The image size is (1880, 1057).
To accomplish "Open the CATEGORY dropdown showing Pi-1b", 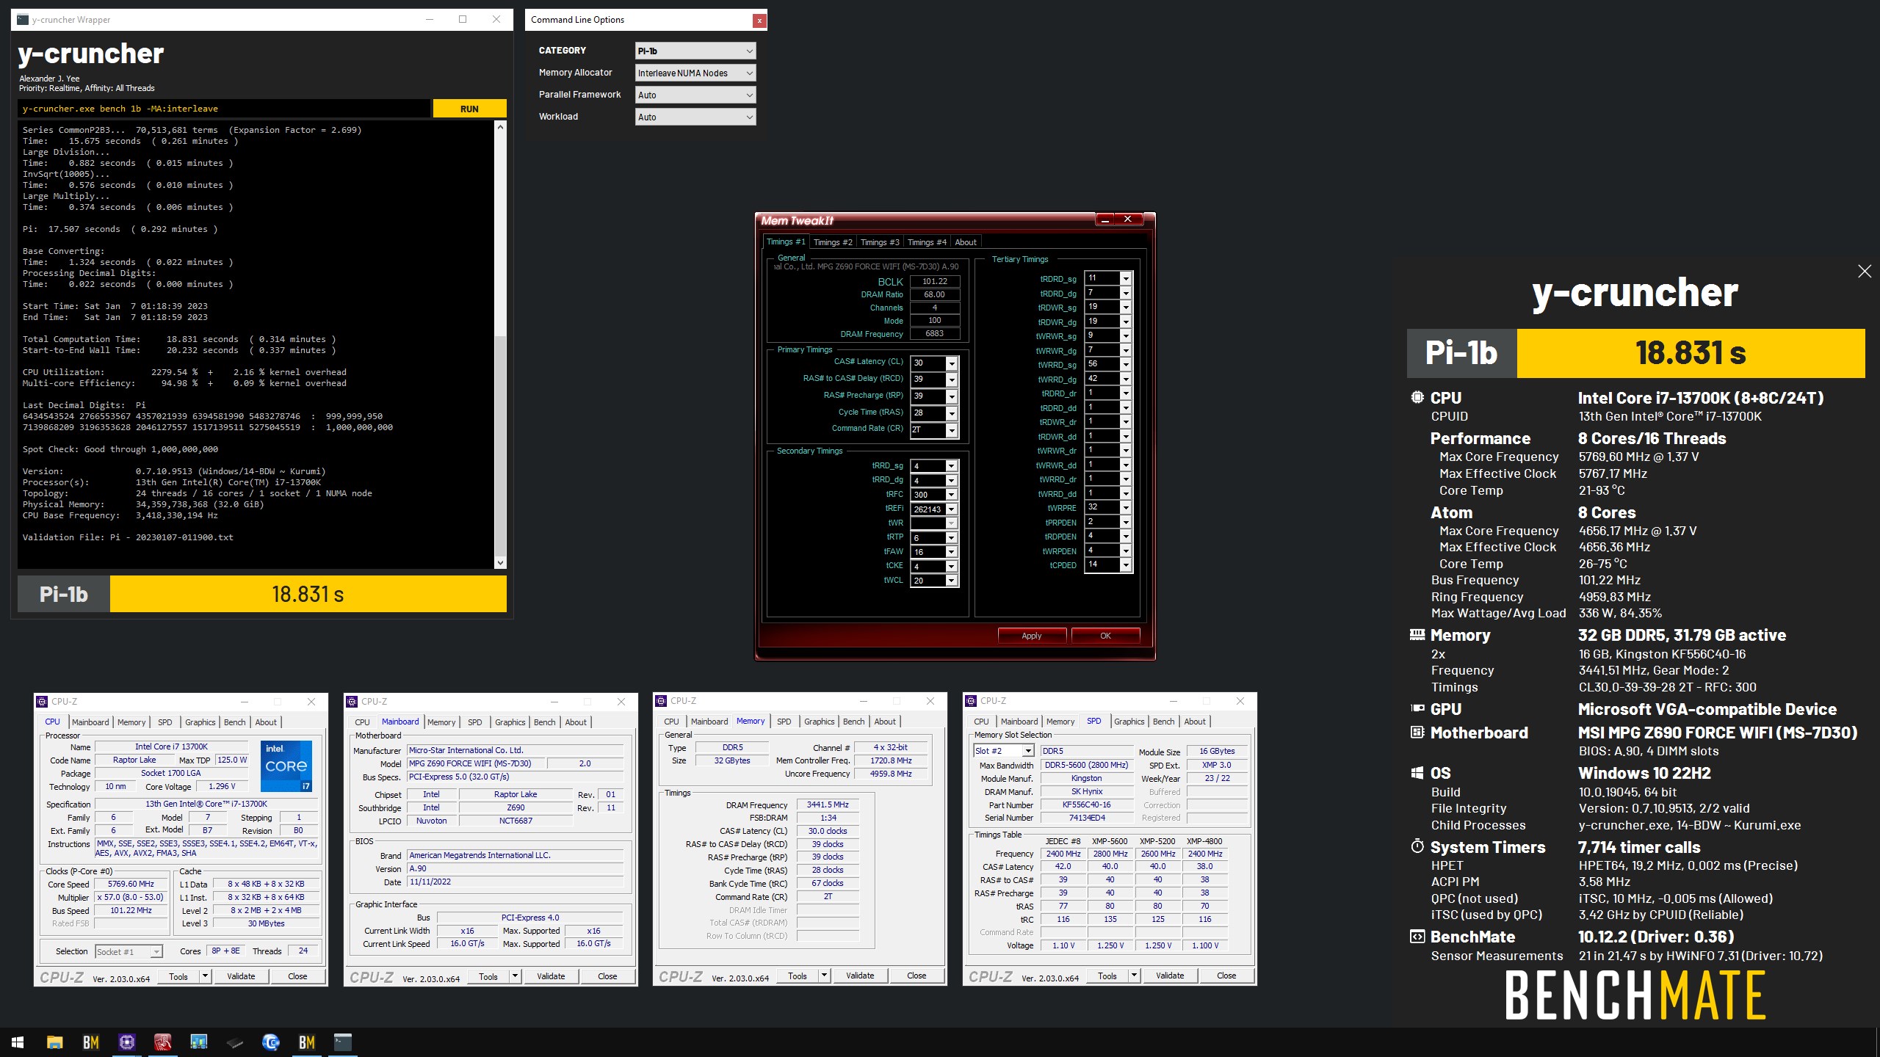I will tap(695, 51).
